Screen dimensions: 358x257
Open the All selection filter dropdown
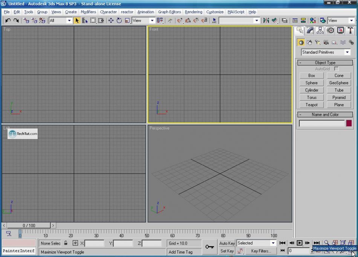[x=60, y=21]
